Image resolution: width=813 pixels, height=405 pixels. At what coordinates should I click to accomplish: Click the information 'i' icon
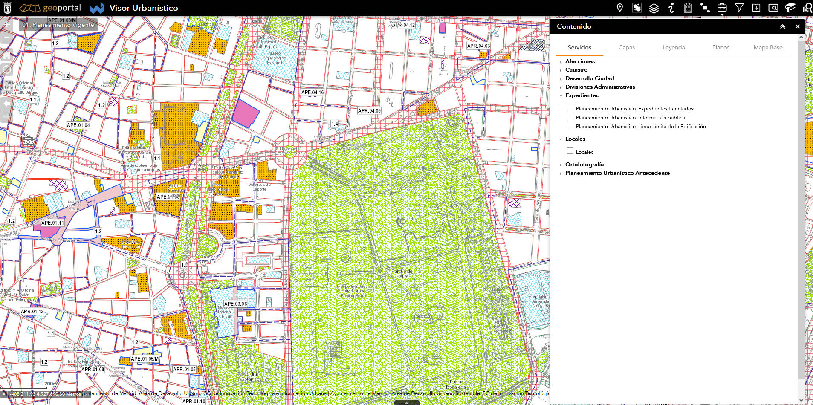coord(671,8)
